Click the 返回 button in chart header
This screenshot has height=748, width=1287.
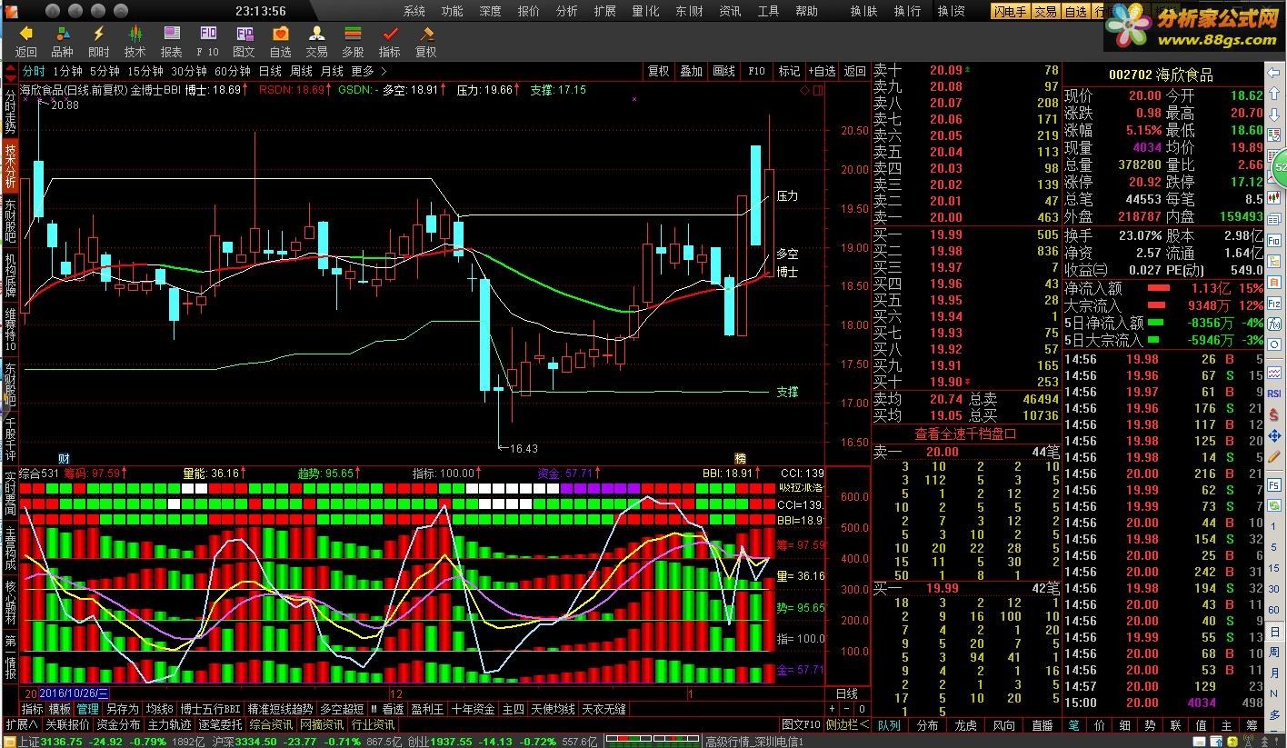(854, 71)
